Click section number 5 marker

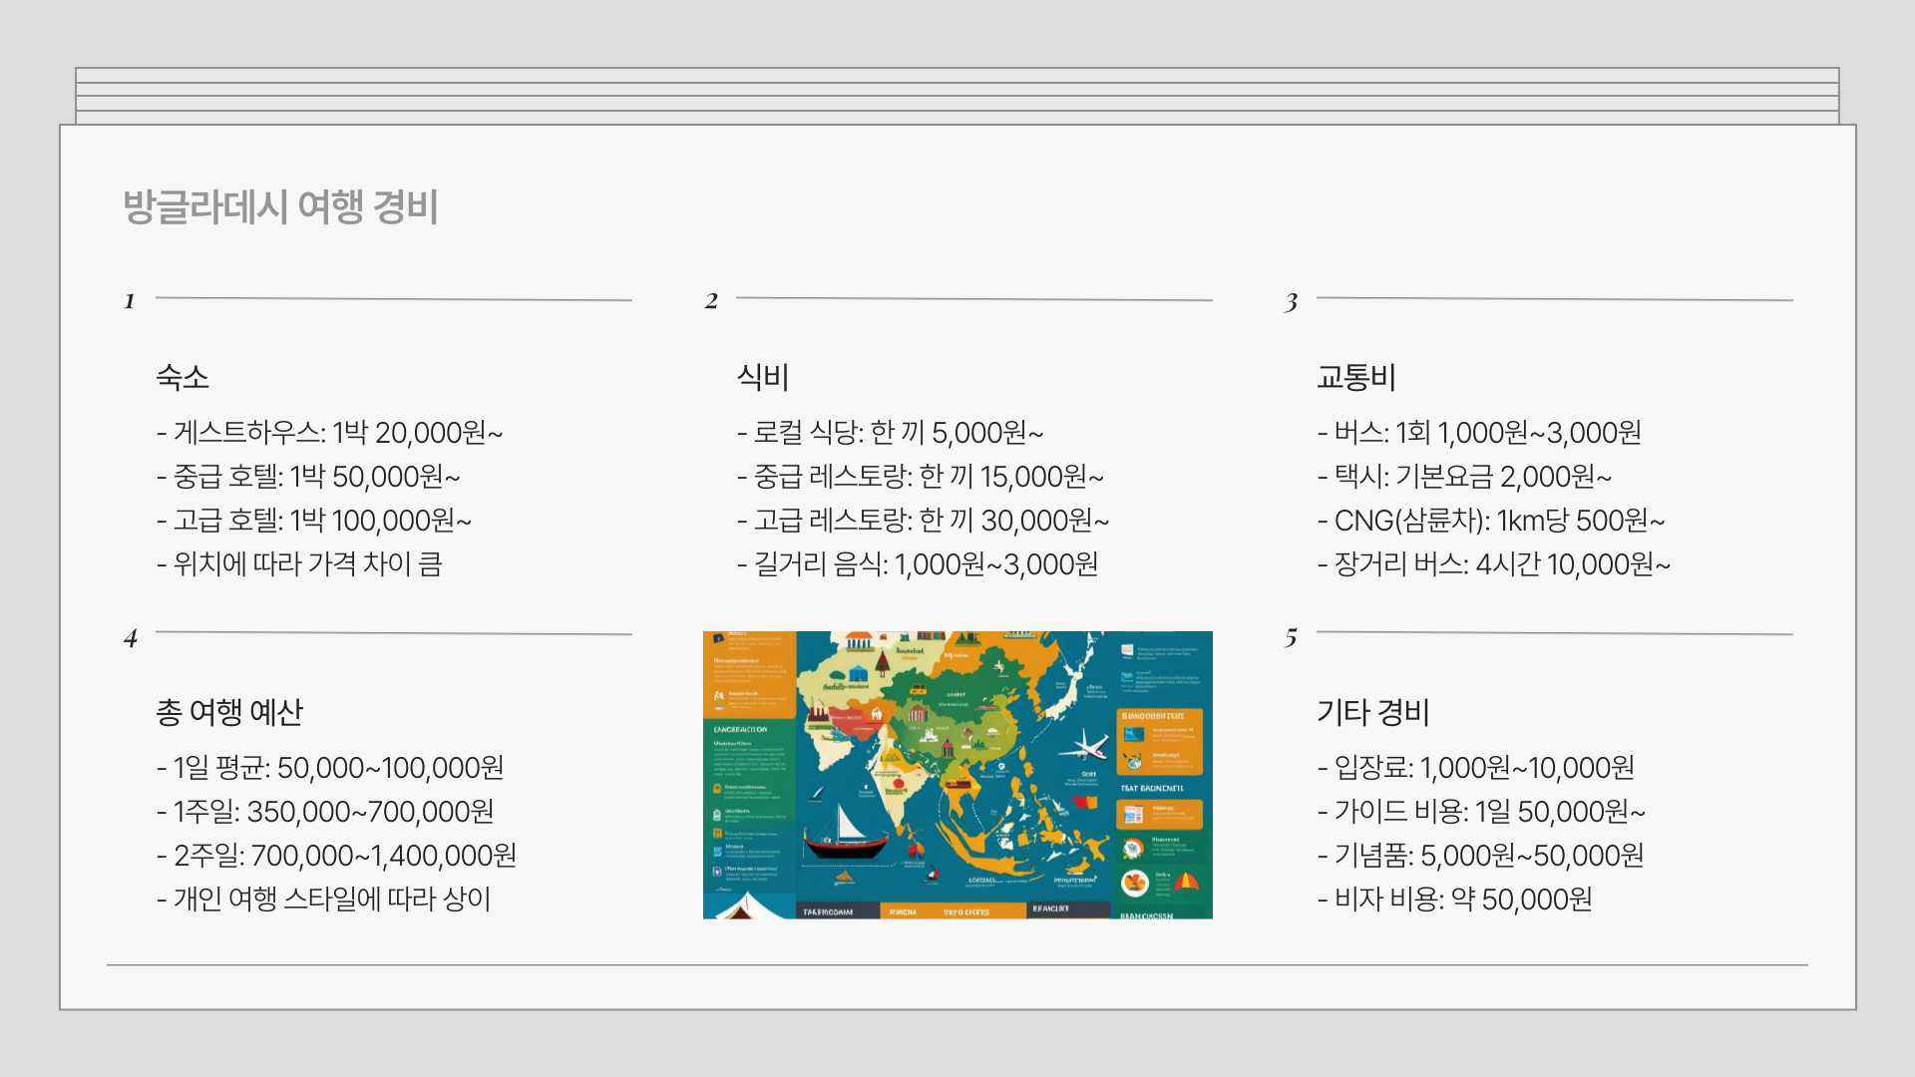[x=1292, y=638]
